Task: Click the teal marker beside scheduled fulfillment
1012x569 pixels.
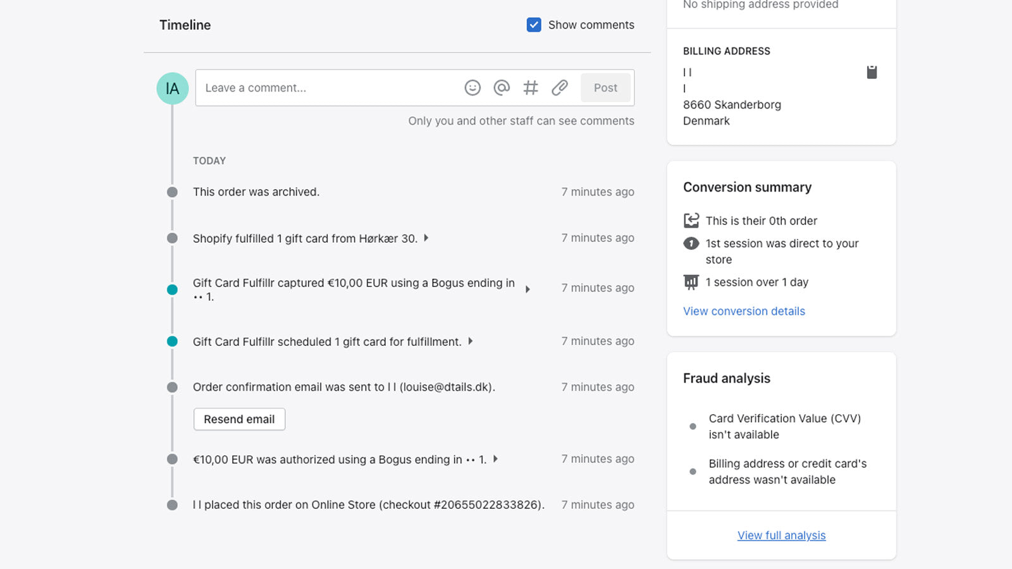Action: tap(172, 341)
